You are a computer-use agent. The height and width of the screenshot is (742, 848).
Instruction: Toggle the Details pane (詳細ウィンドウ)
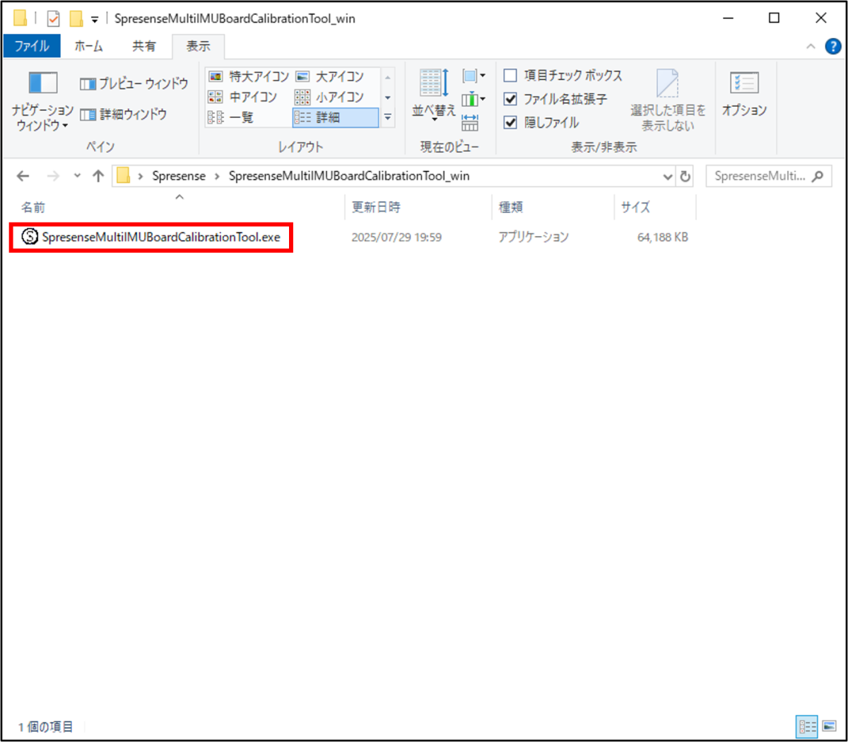coord(124,114)
